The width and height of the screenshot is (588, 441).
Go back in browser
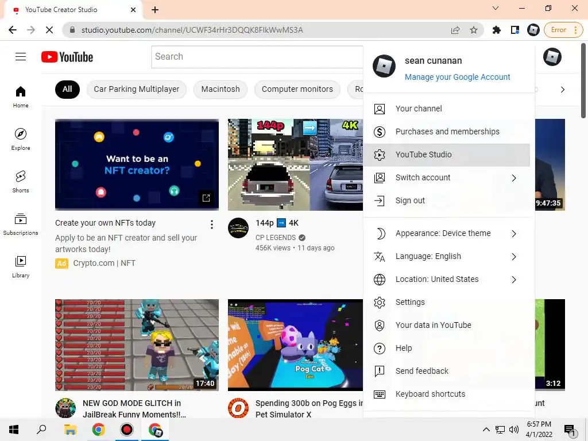click(x=13, y=30)
